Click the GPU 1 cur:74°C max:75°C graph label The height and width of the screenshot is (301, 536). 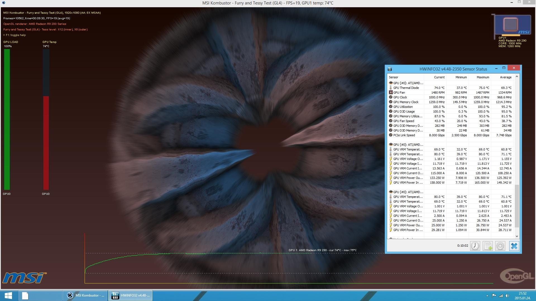point(322,250)
